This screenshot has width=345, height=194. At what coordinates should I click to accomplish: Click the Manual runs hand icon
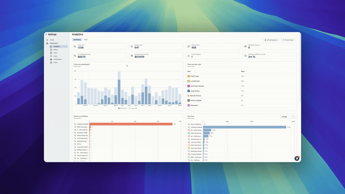click(188, 47)
